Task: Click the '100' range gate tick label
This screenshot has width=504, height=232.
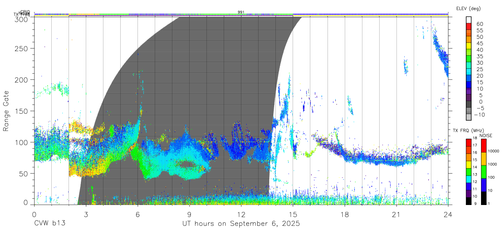Action: [22, 142]
